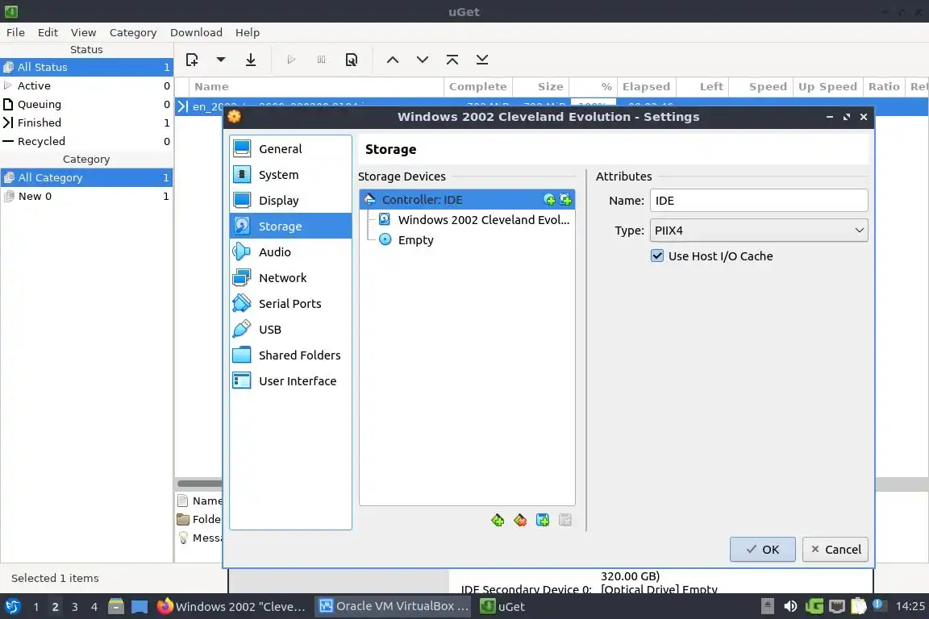
Task: Open Audio settings
Action: click(290, 251)
